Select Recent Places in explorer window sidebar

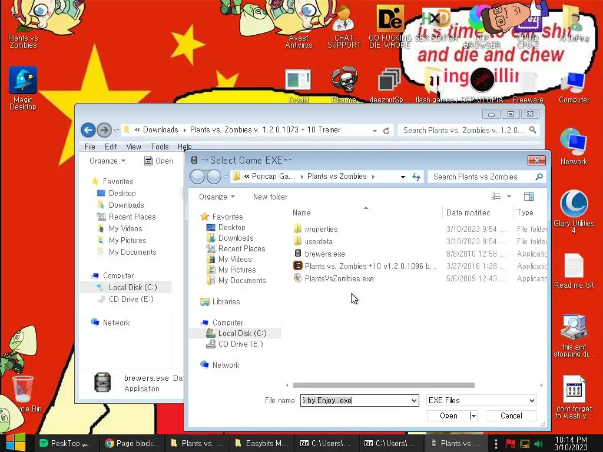(x=126, y=217)
